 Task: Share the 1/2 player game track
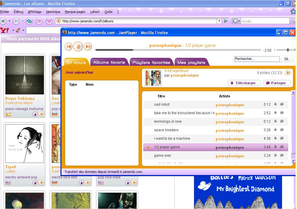coord(282,147)
